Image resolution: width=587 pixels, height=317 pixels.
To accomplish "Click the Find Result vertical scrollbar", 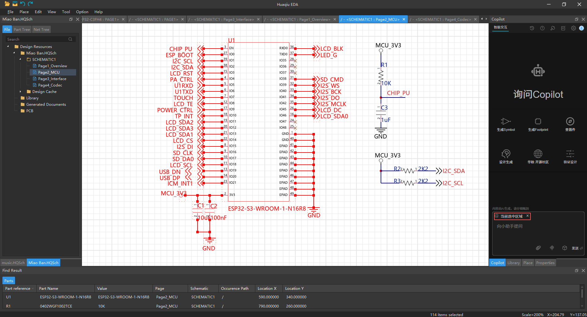I will pyautogui.click(x=582, y=297).
